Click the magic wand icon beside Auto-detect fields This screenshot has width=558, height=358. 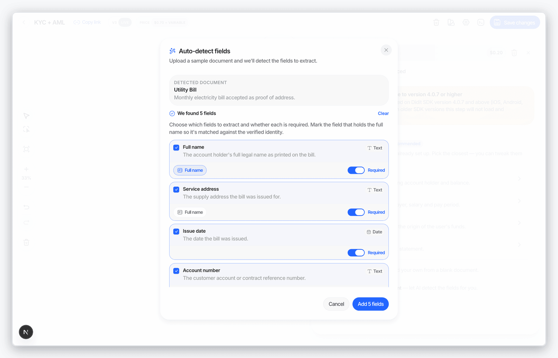[x=172, y=51]
